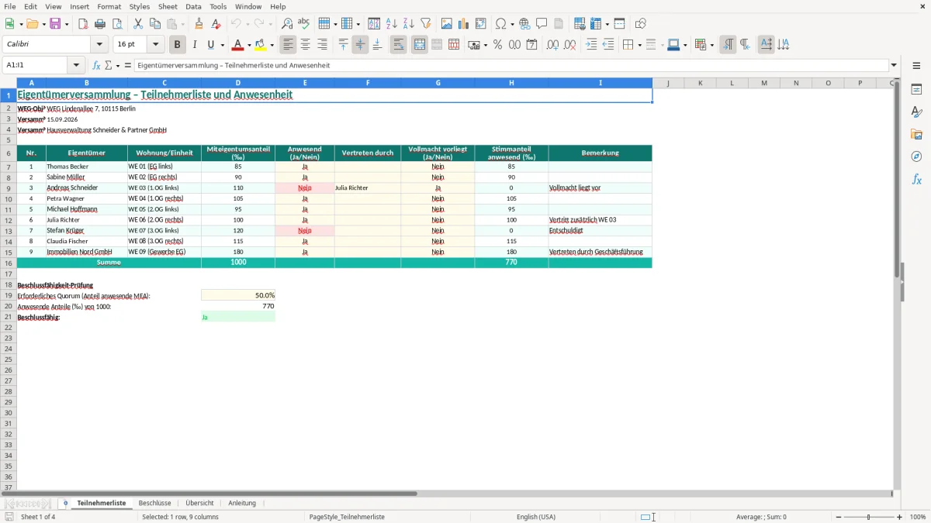Toggle Merge and Center Cells
The image size is (931, 523).
(420, 45)
